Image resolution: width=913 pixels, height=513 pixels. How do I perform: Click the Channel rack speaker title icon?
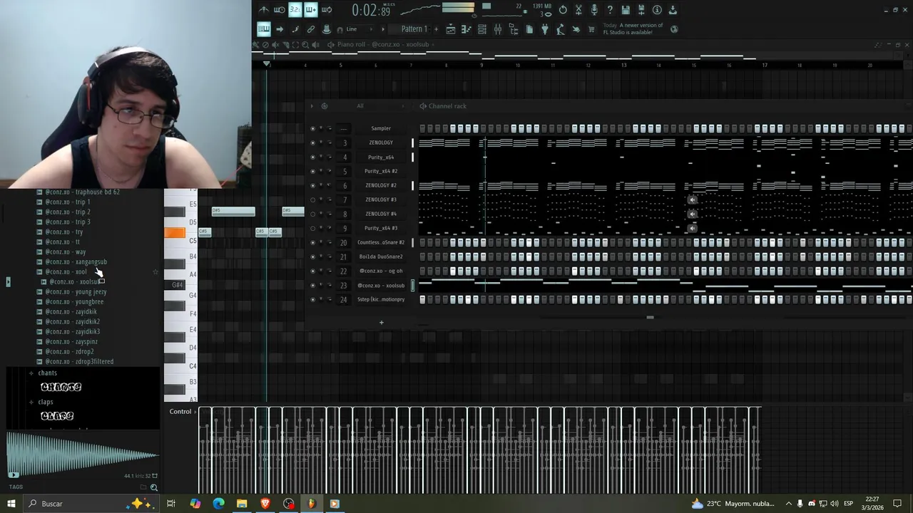coord(423,106)
